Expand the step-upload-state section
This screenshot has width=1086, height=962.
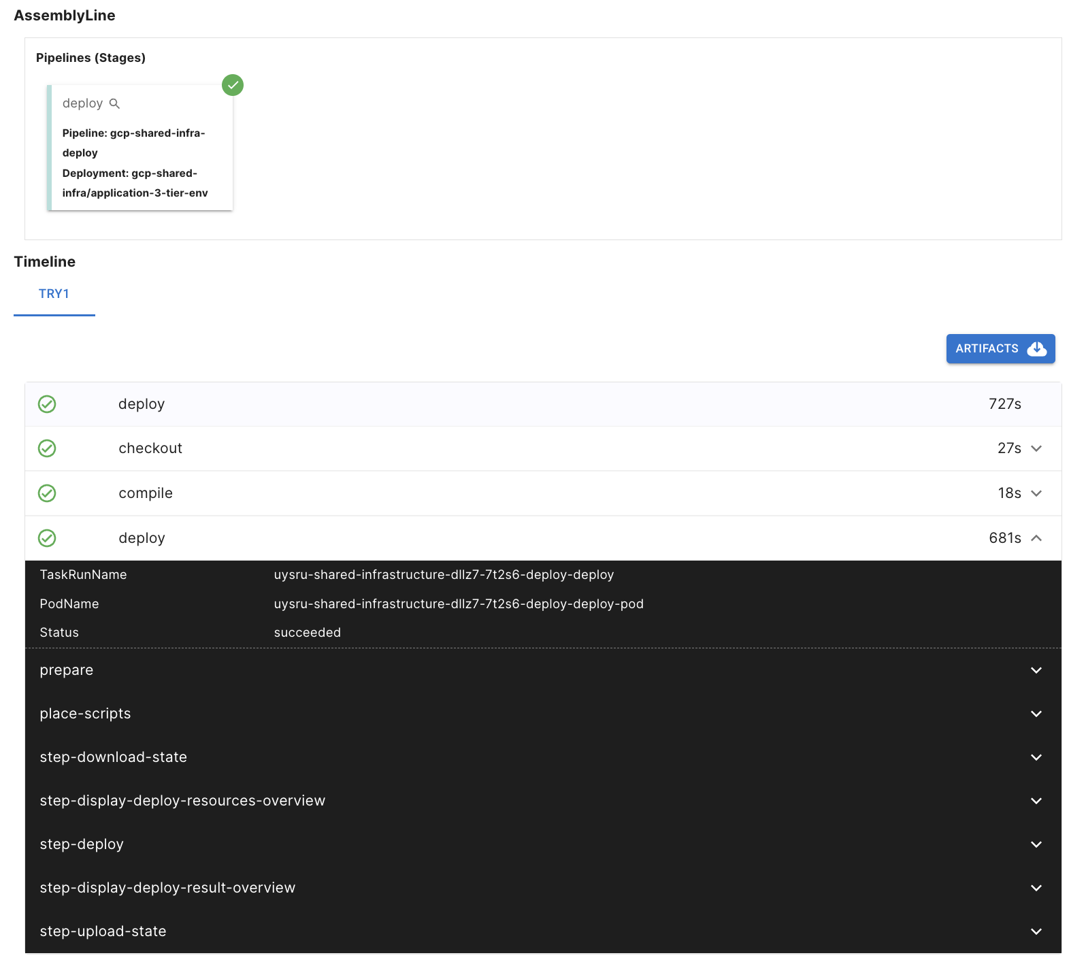click(1036, 931)
